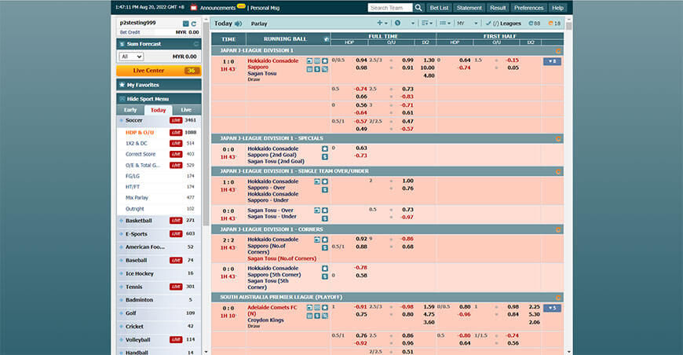The width and height of the screenshot is (683, 355).
Task: Open the MY odds type dropdown
Action: 467,23
